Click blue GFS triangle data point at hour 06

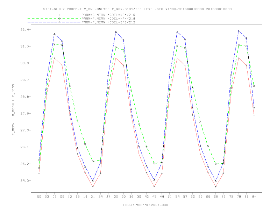pos(55,34)
